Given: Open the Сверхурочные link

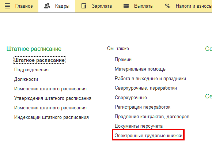Looking at the screenshot, I should tap(131, 98).
